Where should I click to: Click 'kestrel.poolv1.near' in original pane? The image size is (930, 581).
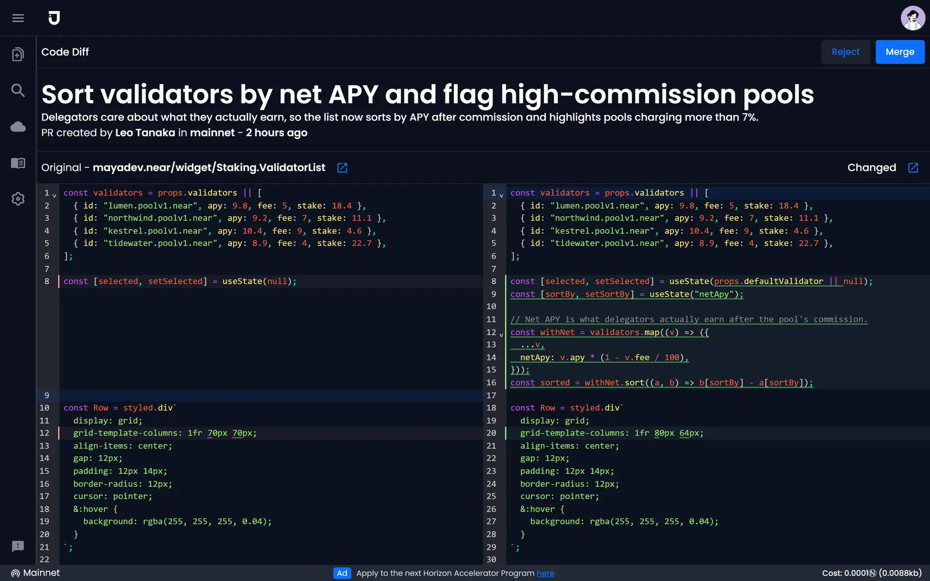coord(157,231)
